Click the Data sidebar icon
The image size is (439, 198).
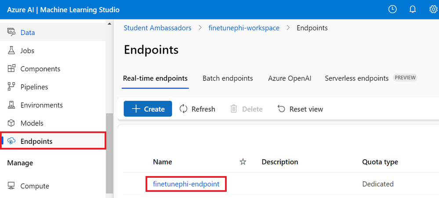(11, 33)
